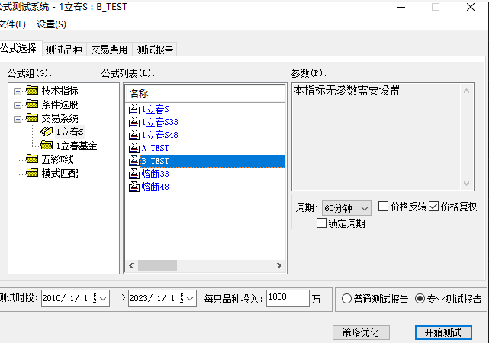Viewport: 489px width, 343px height.
Task: Toggle the 锁定周期 checkbox
Action: [321, 223]
